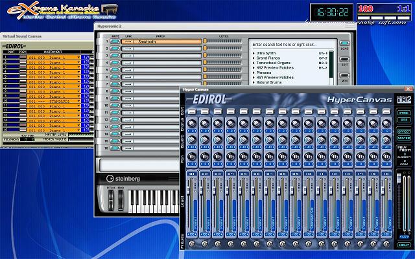This screenshot has height=259, width=415.
Task: Click the HELP button in HyperCanvas
Action: coord(404,245)
